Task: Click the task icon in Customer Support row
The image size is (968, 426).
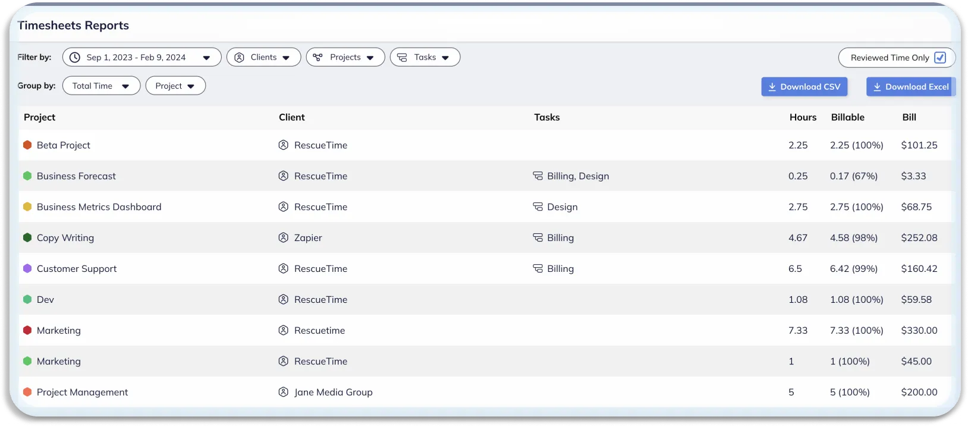Action: tap(538, 268)
